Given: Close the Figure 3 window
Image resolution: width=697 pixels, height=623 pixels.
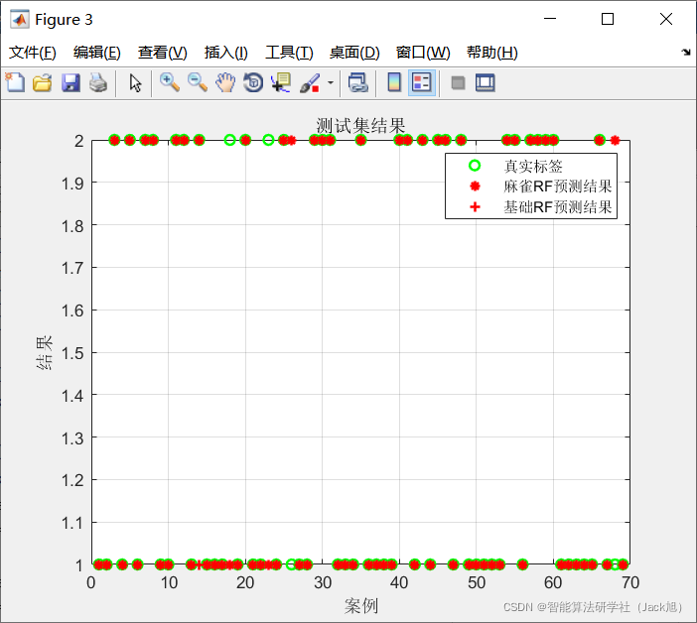Looking at the screenshot, I should click(666, 19).
